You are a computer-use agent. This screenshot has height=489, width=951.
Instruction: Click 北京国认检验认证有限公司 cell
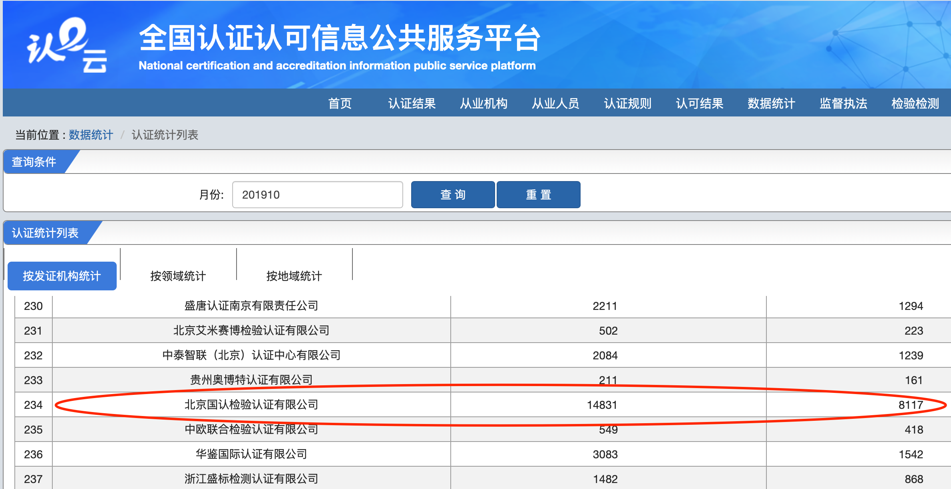click(x=251, y=405)
